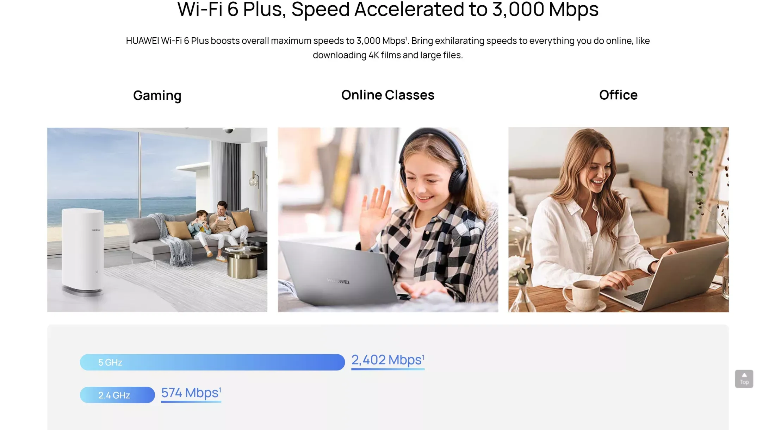Open the Gaming living room image

(x=157, y=220)
